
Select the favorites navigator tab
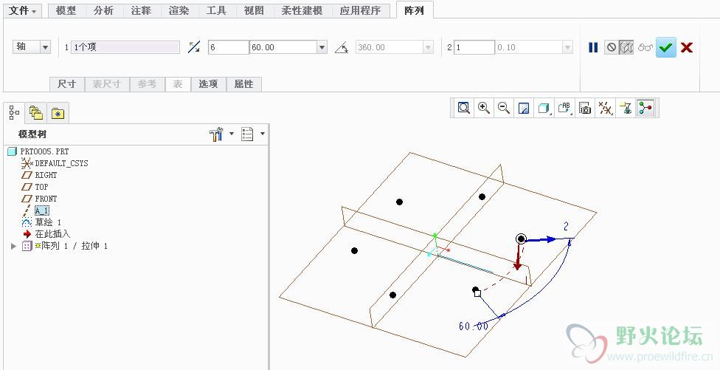coord(58,113)
